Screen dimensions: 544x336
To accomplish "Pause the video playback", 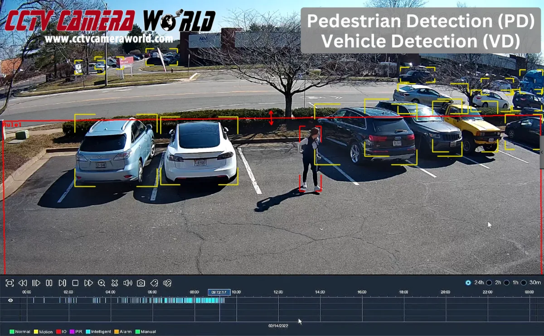I will 49,283.
